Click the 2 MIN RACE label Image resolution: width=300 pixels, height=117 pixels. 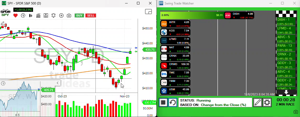[286, 105]
